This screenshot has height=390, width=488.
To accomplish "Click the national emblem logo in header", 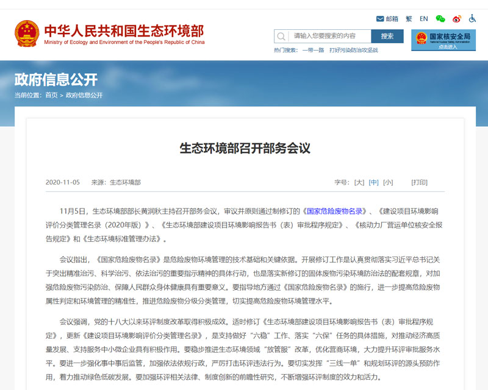I will point(27,34).
